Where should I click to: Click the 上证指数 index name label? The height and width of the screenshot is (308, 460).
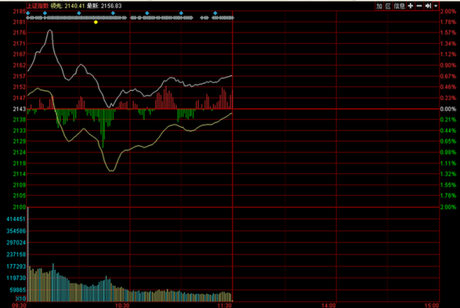tap(38, 5)
